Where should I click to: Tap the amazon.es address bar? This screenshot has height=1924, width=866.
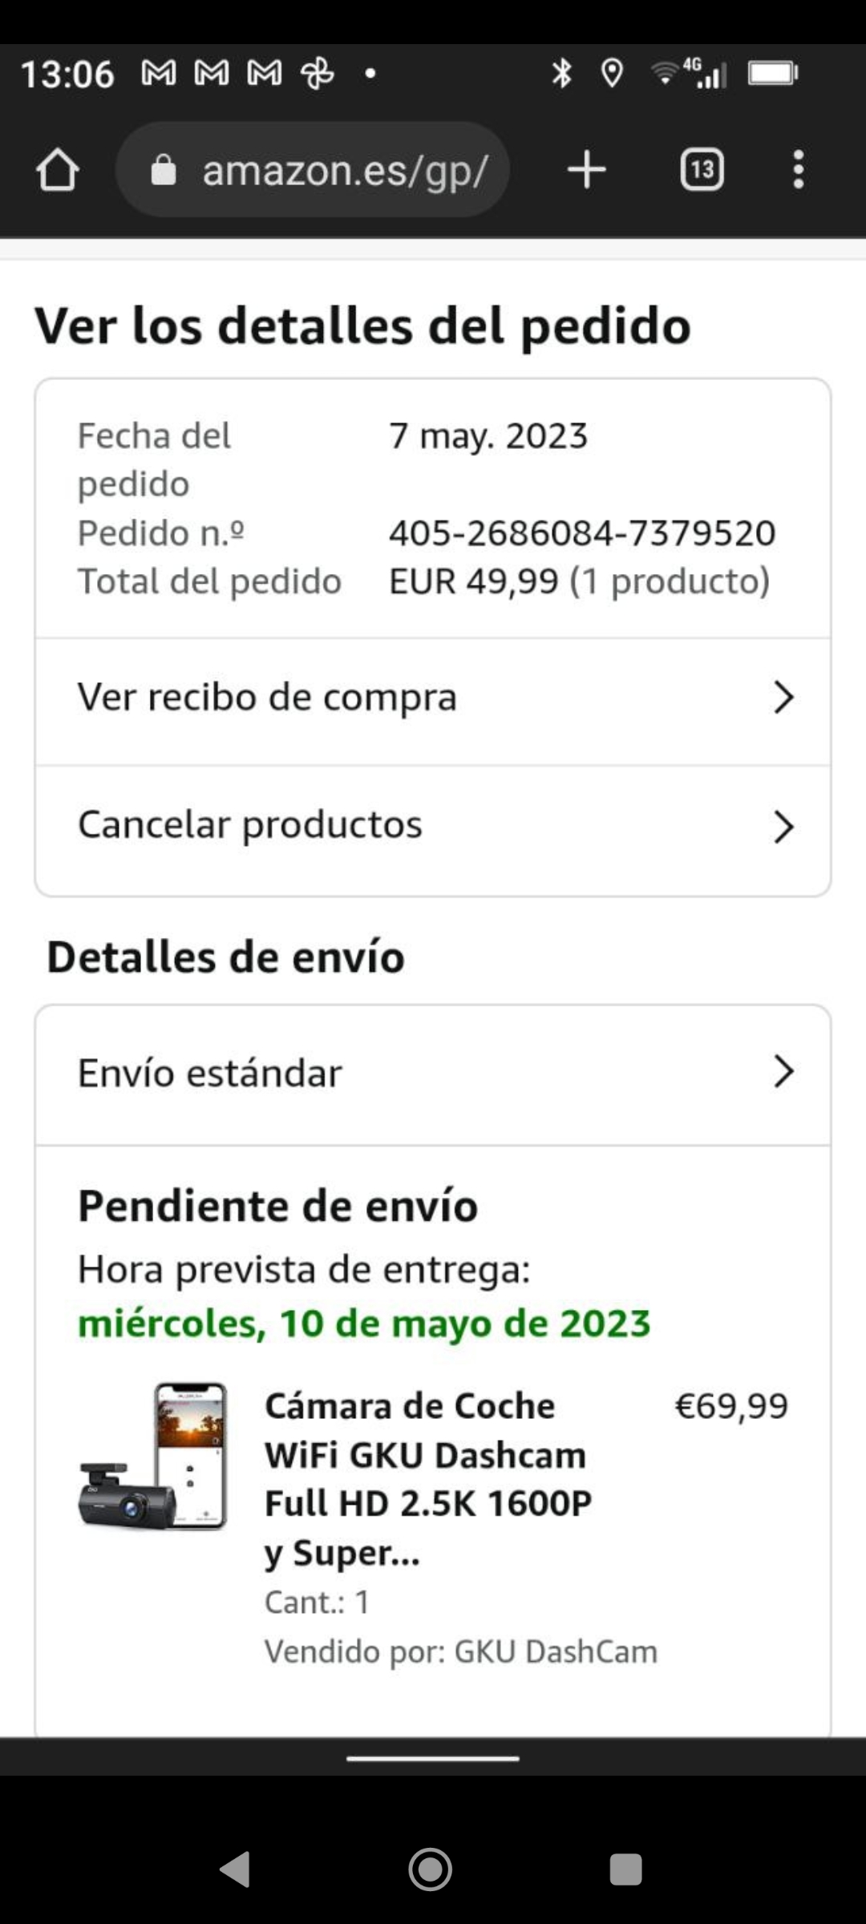click(313, 170)
